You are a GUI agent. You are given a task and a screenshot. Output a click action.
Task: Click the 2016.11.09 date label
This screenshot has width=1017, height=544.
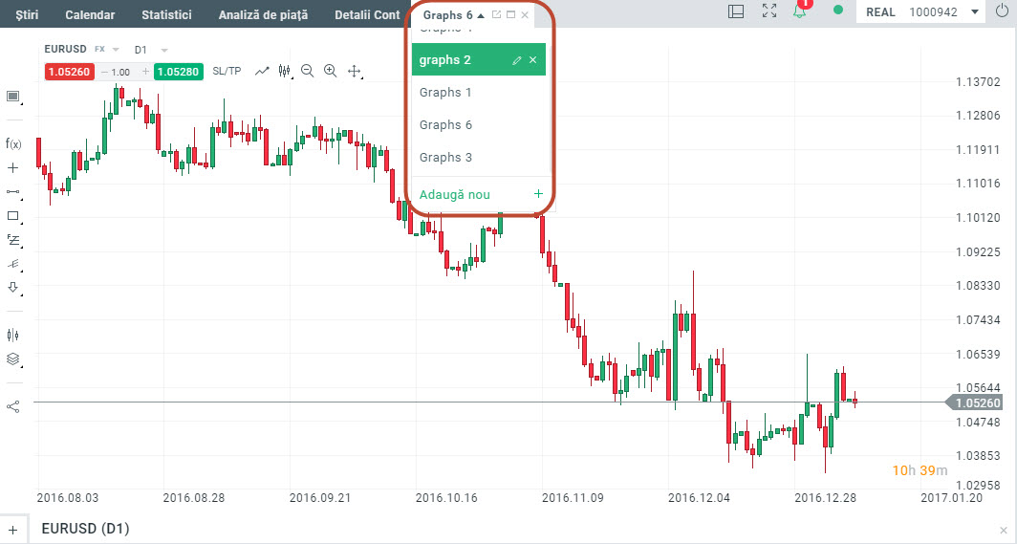pyautogui.click(x=573, y=498)
